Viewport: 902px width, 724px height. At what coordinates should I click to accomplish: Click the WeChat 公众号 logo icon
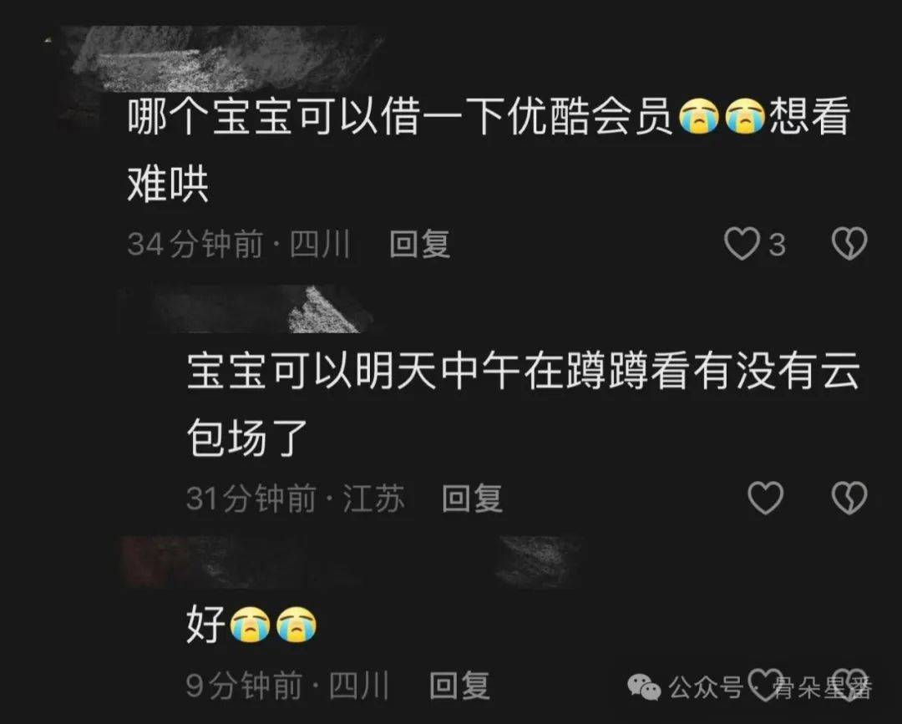point(644,687)
